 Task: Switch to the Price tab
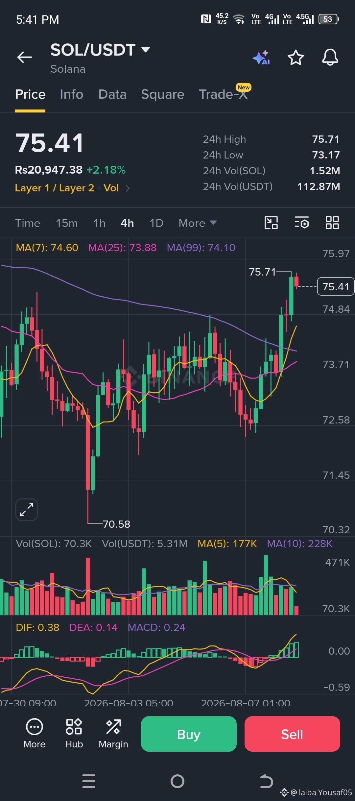[x=30, y=94]
